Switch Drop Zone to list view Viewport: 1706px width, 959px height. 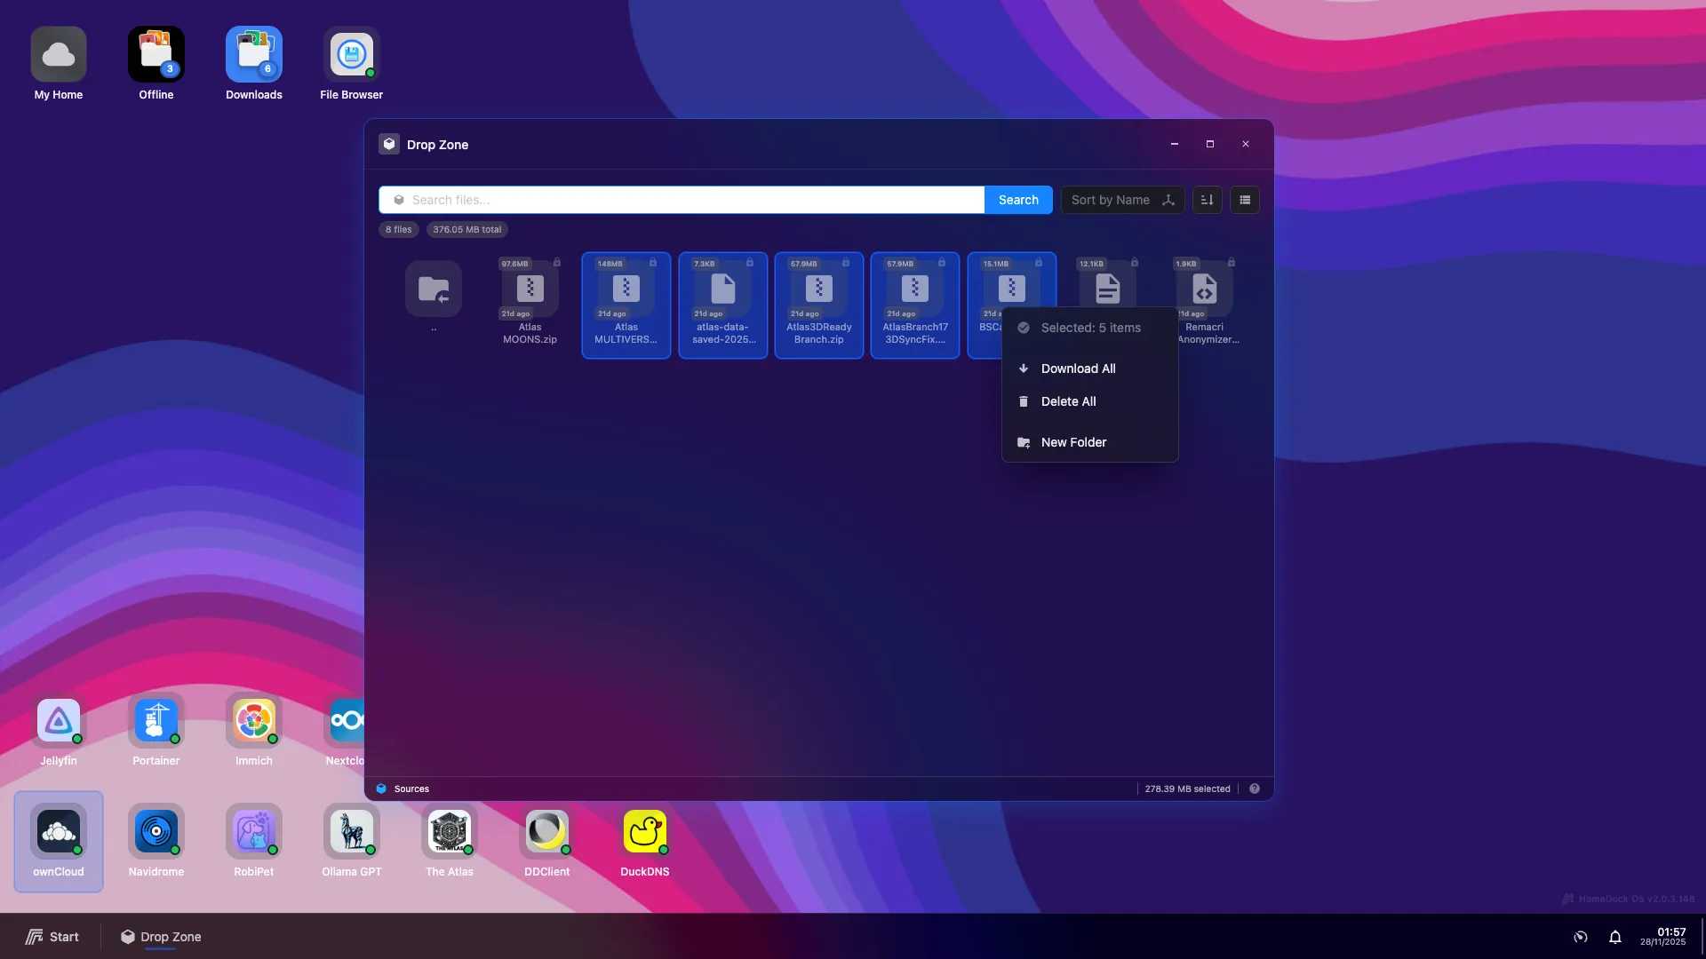click(x=1244, y=200)
